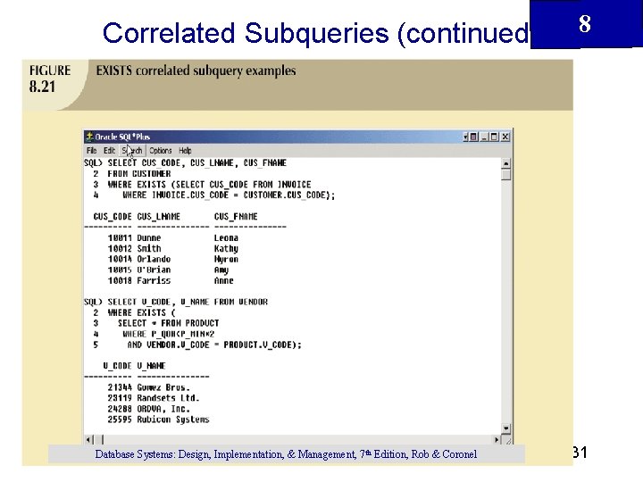Click the 'WHERE EXISTS (SELECT CUS_CODE FROM INVOICE' line
This screenshot has width=643, height=482.
[x=209, y=185]
